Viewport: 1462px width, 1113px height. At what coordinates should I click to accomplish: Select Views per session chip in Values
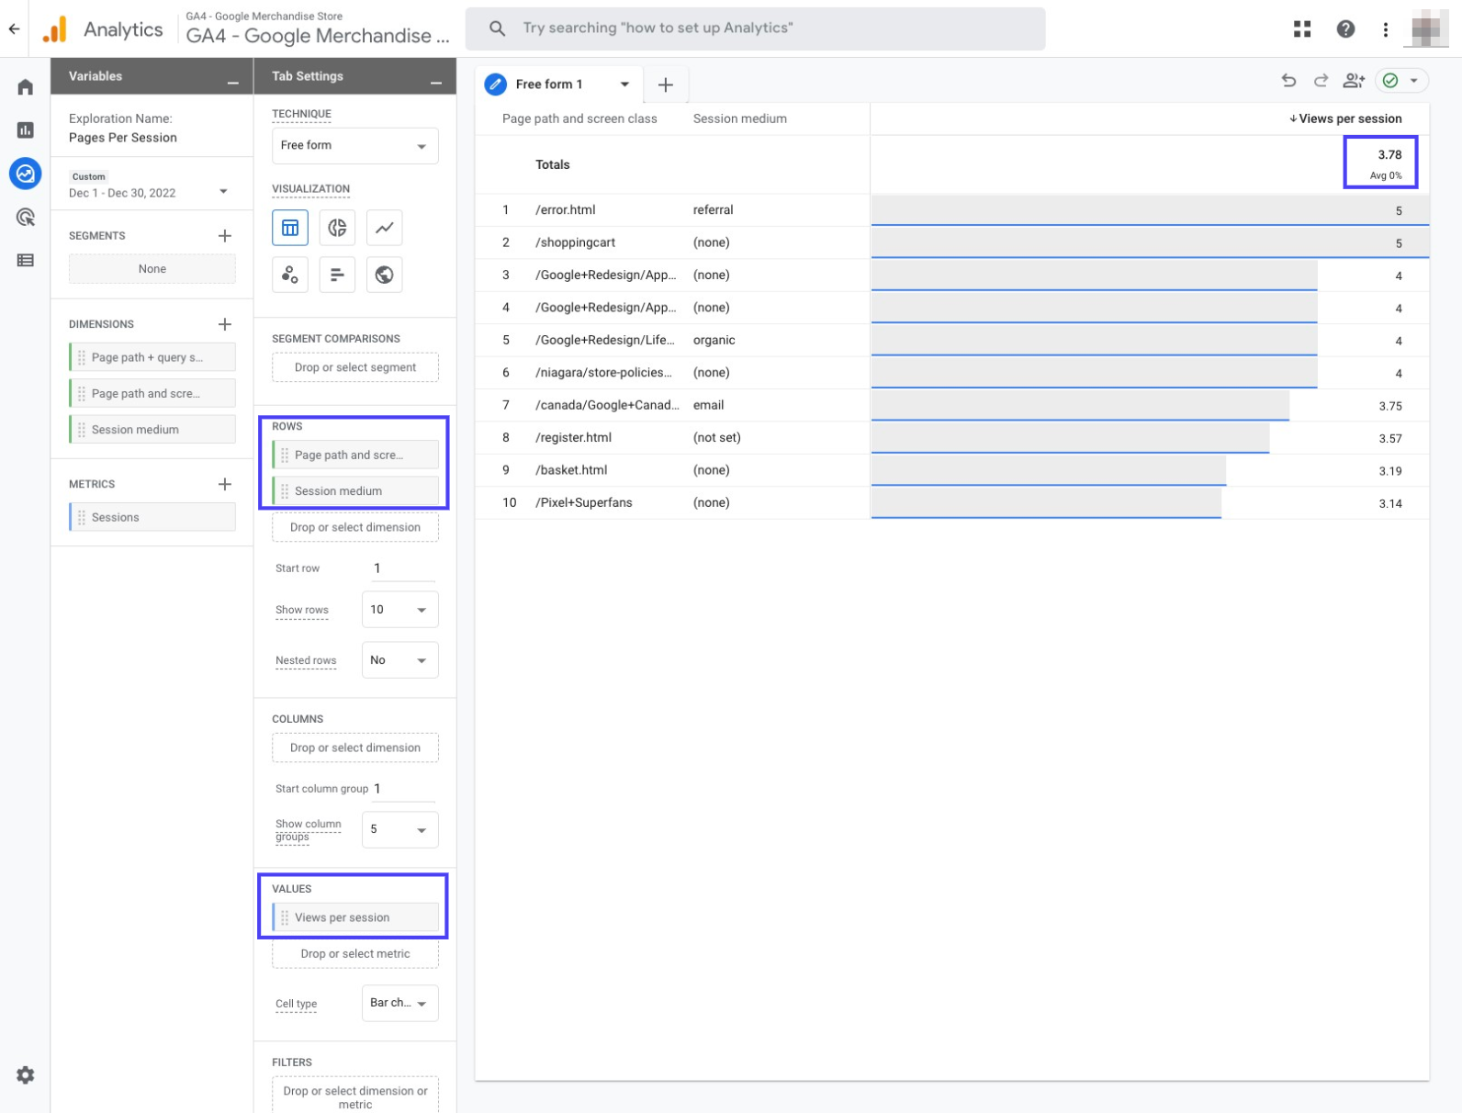(x=354, y=917)
